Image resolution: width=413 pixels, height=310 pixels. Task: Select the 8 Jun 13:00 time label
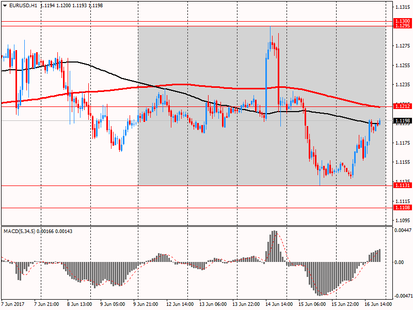click(x=80, y=304)
